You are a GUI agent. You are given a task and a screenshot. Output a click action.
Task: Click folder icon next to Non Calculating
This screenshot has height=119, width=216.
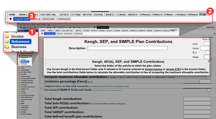pyautogui.click(x=19, y=114)
